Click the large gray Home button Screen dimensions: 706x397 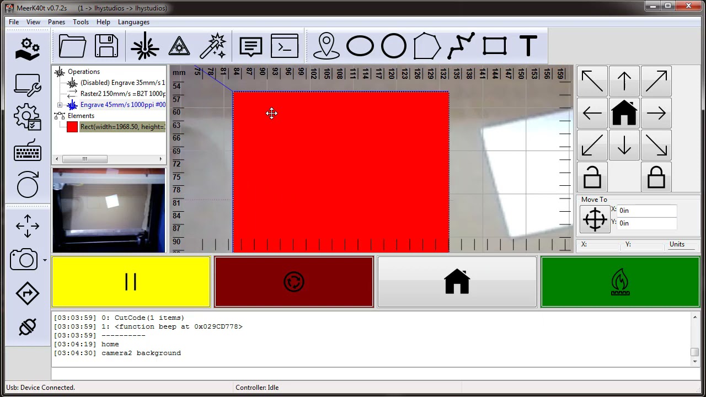(x=457, y=282)
